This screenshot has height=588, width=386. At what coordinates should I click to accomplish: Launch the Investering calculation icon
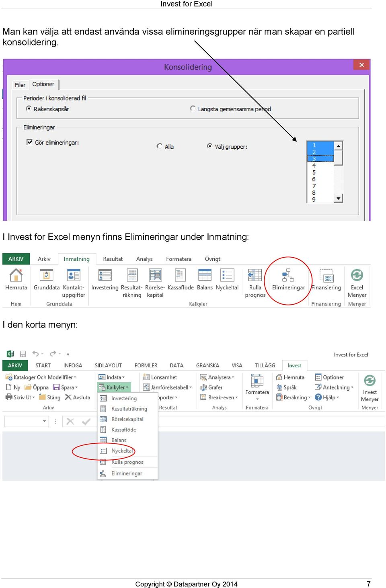105,275
